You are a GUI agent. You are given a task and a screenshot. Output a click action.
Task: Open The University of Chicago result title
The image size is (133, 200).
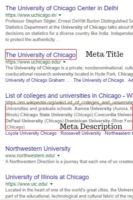coord(41,55)
